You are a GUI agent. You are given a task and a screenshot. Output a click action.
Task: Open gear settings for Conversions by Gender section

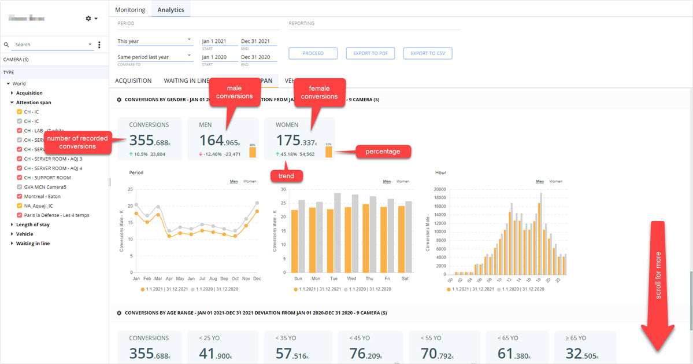pyautogui.click(x=119, y=100)
